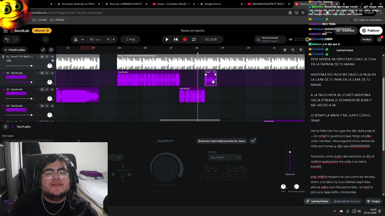Expand track 04 options chevron
Image resolution: width=385 pixels, height=216 pixels.
tap(52, 106)
